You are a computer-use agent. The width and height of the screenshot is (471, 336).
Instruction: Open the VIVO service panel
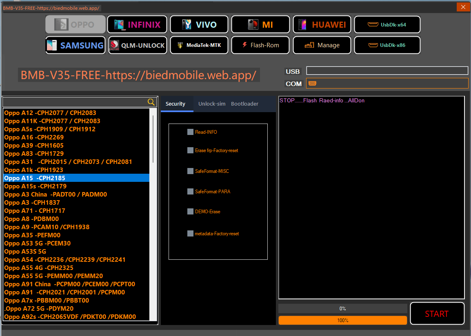199,24
